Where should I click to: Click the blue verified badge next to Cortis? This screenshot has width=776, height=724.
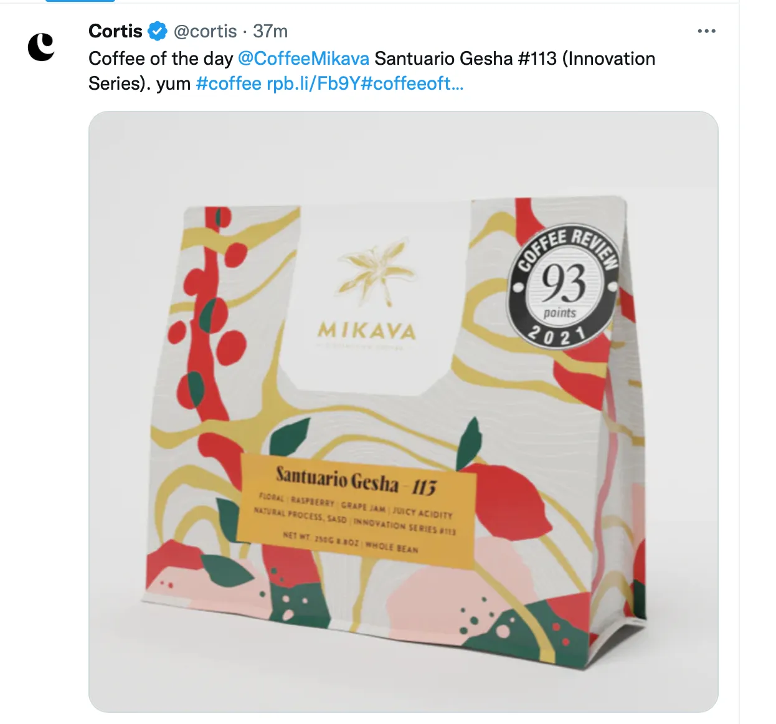[158, 31]
